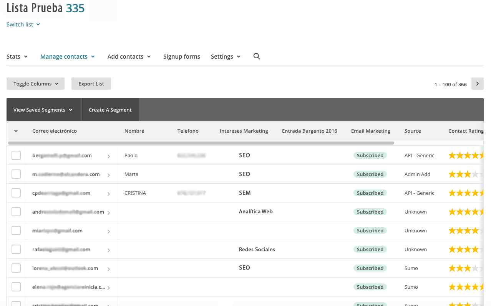Click Create A Segment
Screen dimensions: 491x306
point(110,110)
